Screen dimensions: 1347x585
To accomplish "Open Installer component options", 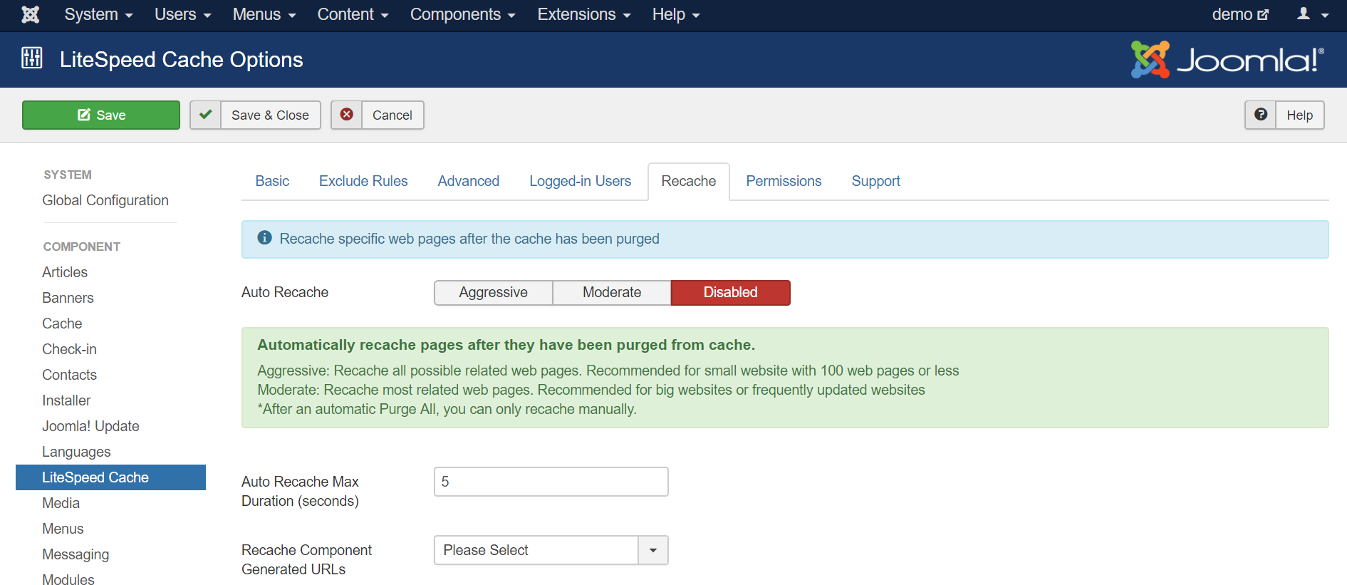I will click(66, 400).
